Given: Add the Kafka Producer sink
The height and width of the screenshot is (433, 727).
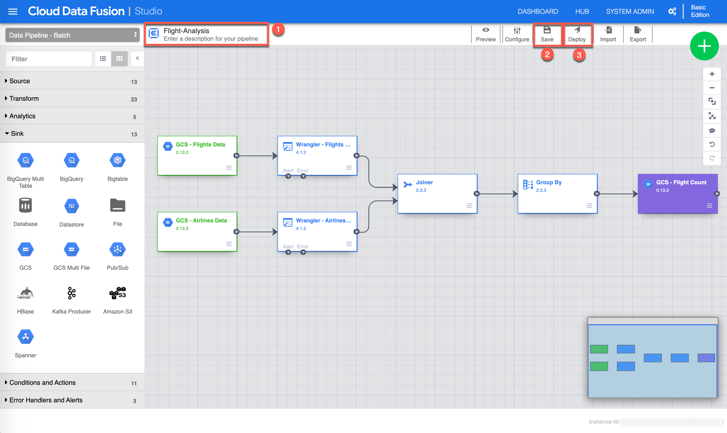Looking at the screenshot, I should pyautogui.click(x=72, y=293).
